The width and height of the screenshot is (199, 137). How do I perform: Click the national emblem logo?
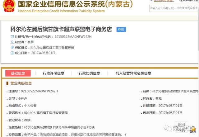pyautogui.click(x=9, y=6)
